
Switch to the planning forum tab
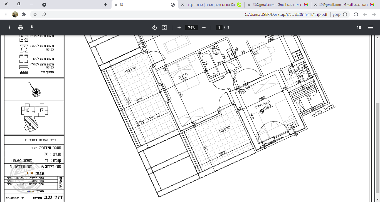211,5
